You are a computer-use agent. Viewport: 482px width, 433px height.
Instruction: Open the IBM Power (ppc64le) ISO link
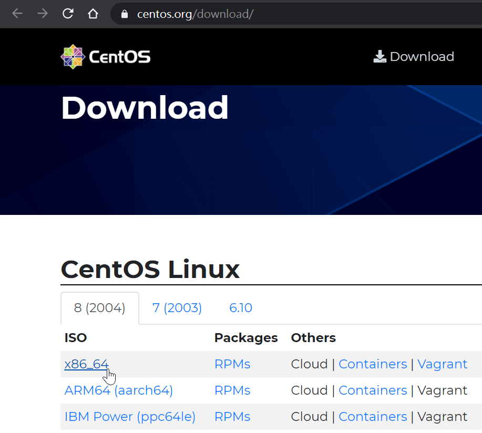coord(130,417)
